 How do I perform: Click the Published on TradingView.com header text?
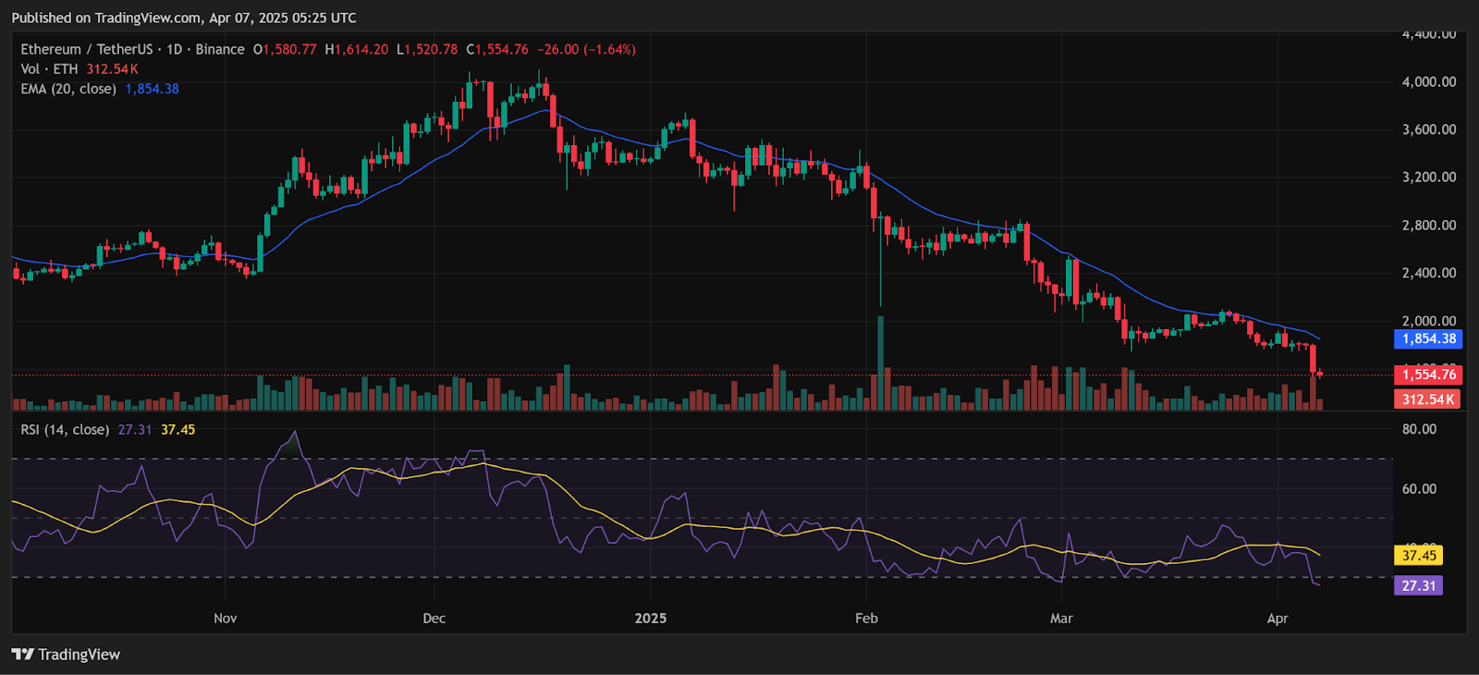183,18
